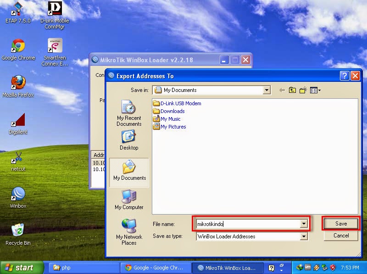Open D-Link Mobile ConnMgr desktop icon
The height and width of the screenshot is (274, 367).
(55, 15)
